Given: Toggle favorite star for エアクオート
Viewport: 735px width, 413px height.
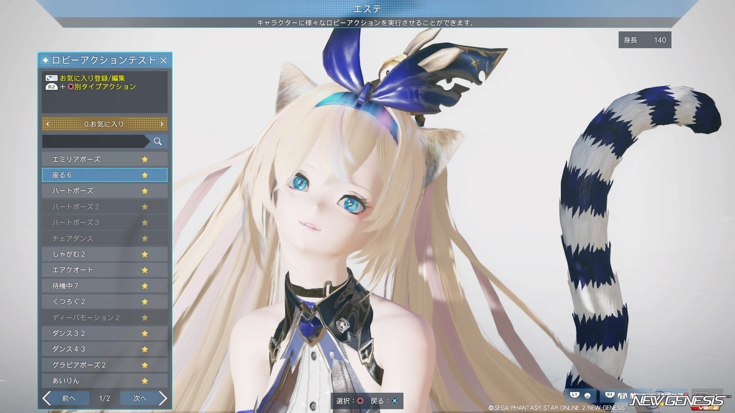Looking at the screenshot, I should [x=145, y=270].
